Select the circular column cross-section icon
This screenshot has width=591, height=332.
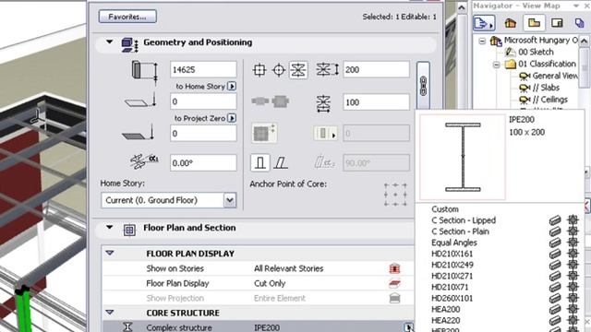(x=279, y=70)
